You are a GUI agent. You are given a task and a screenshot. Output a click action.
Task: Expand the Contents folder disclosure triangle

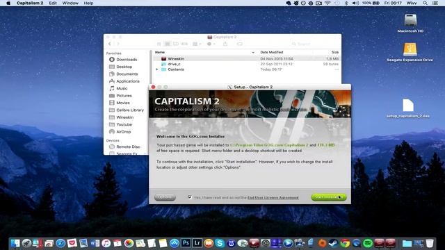point(157,69)
